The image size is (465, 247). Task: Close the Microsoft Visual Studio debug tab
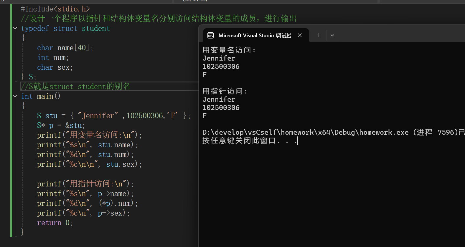click(300, 35)
